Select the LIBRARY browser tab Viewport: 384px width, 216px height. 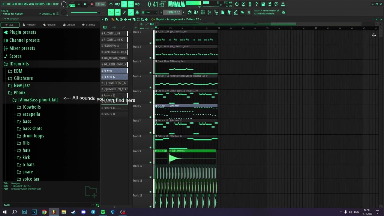click(x=69, y=25)
